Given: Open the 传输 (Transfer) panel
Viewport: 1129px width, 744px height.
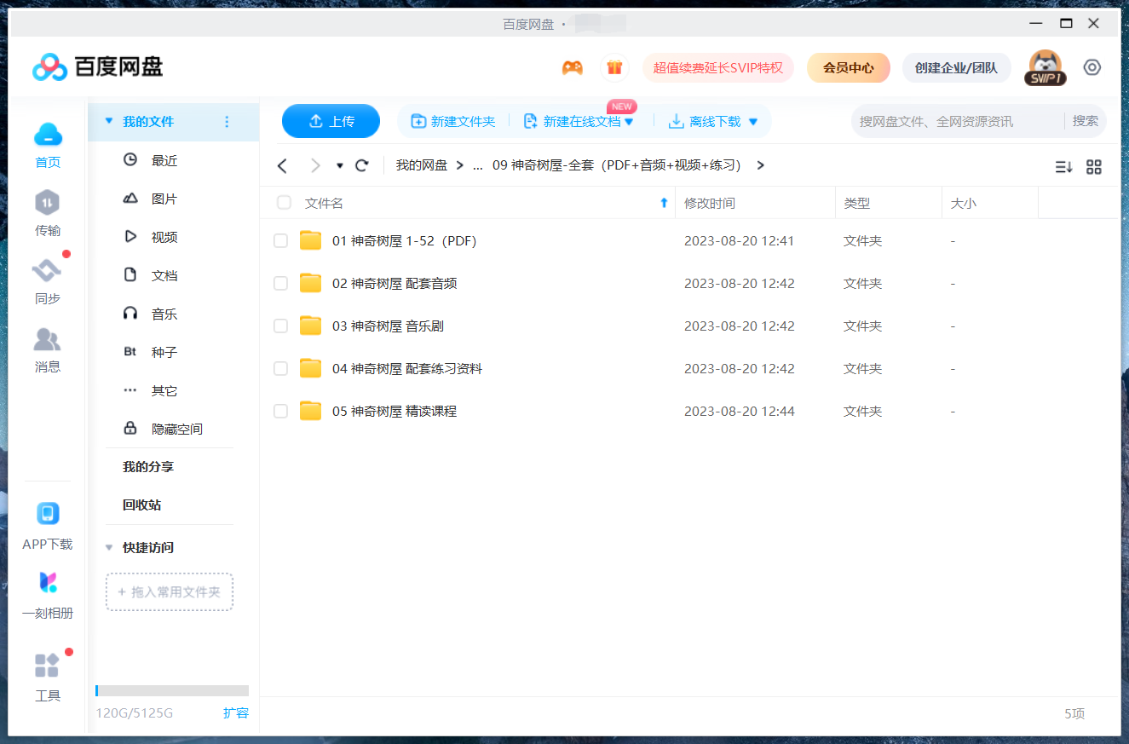Looking at the screenshot, I should (x=47, y=216).
